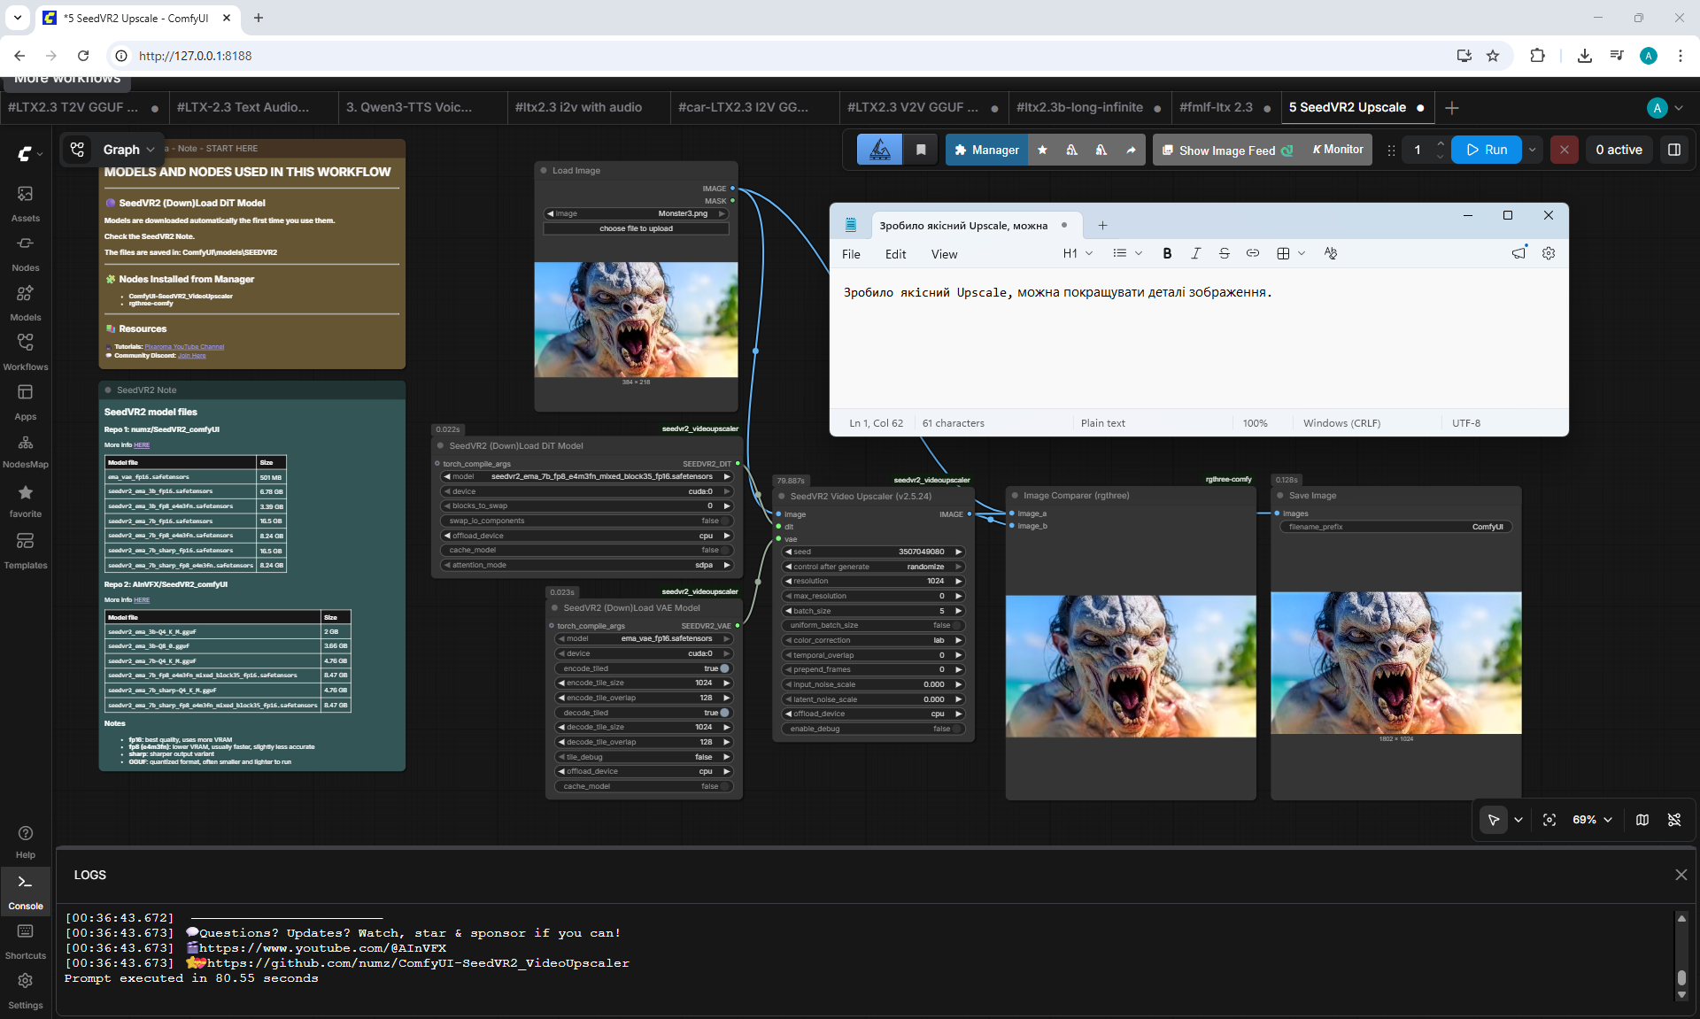This screenshot has height=1019, width=1700.
Task: Click the fit view icon
Action: pyautogui.click(x=1549, y=820)
